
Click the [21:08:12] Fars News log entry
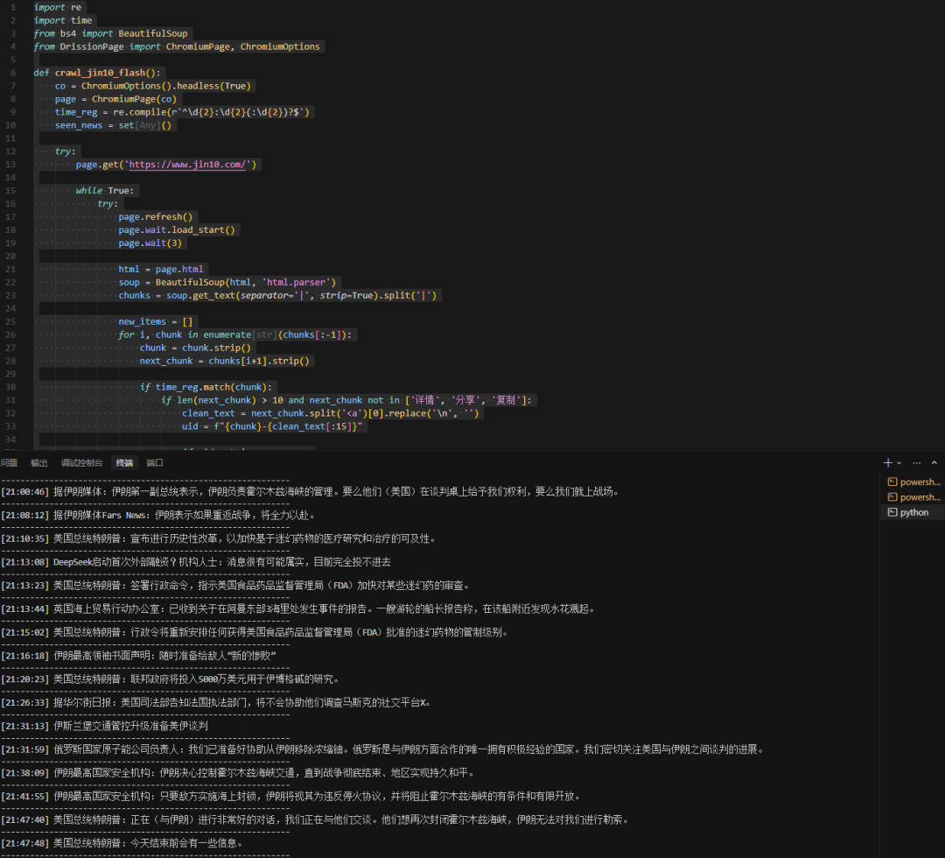coord(157,516)
